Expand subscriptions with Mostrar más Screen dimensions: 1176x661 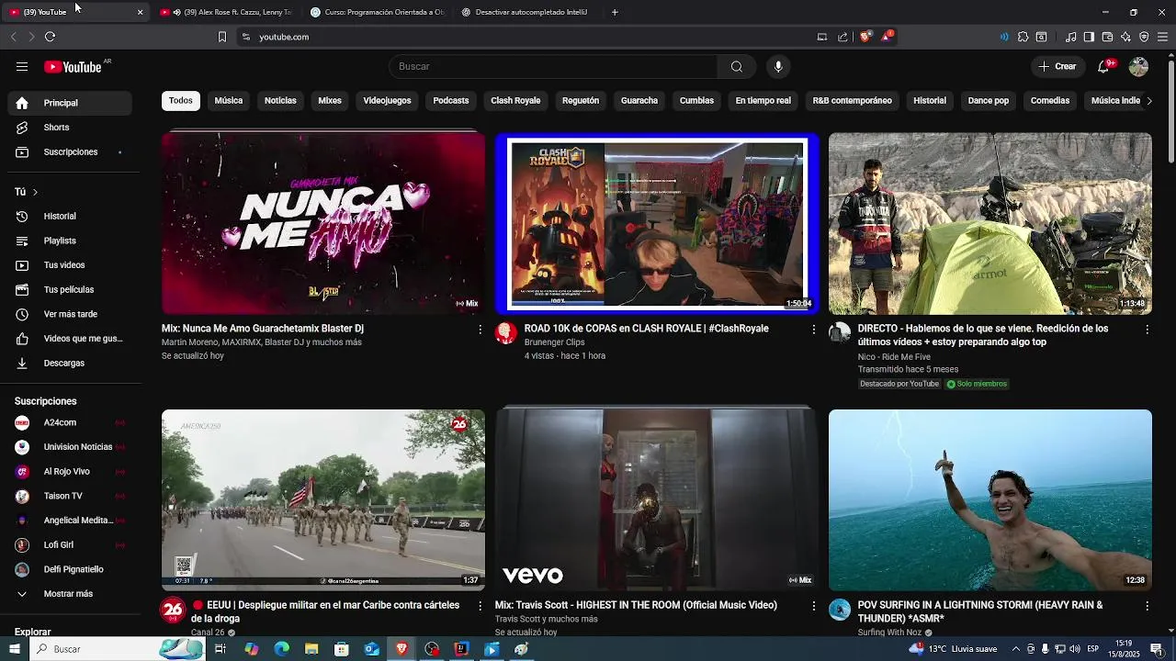click(x=70, y=594)
